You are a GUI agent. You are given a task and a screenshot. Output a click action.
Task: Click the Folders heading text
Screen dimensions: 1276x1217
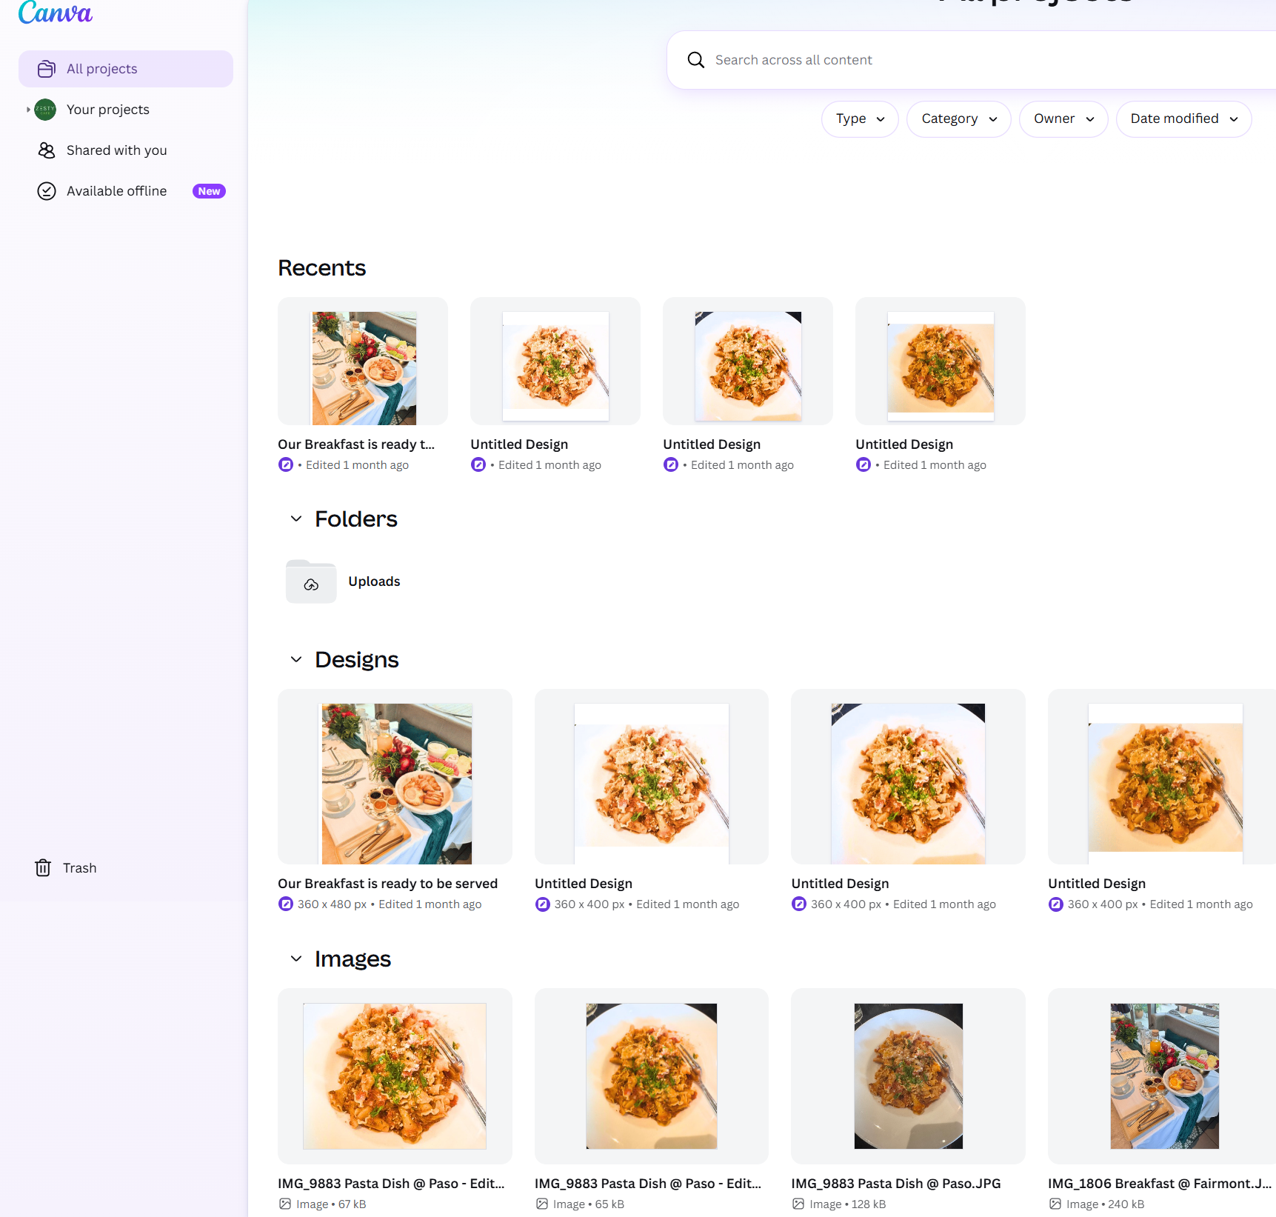pyautogui.click(x=356, y=519)
